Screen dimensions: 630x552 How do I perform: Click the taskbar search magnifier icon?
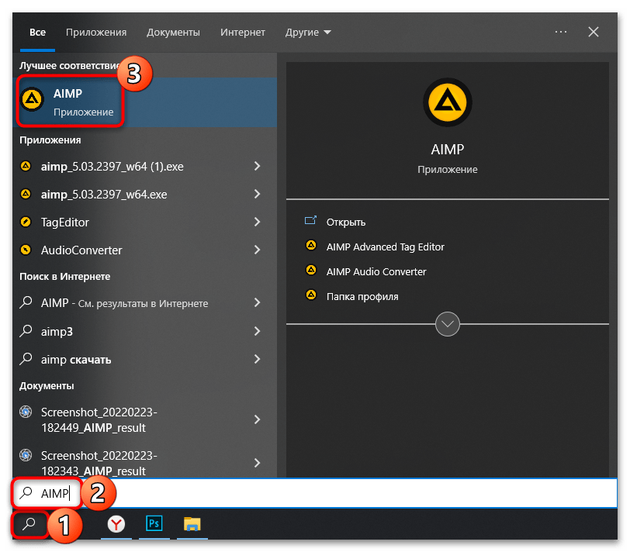tap(29, 525)
